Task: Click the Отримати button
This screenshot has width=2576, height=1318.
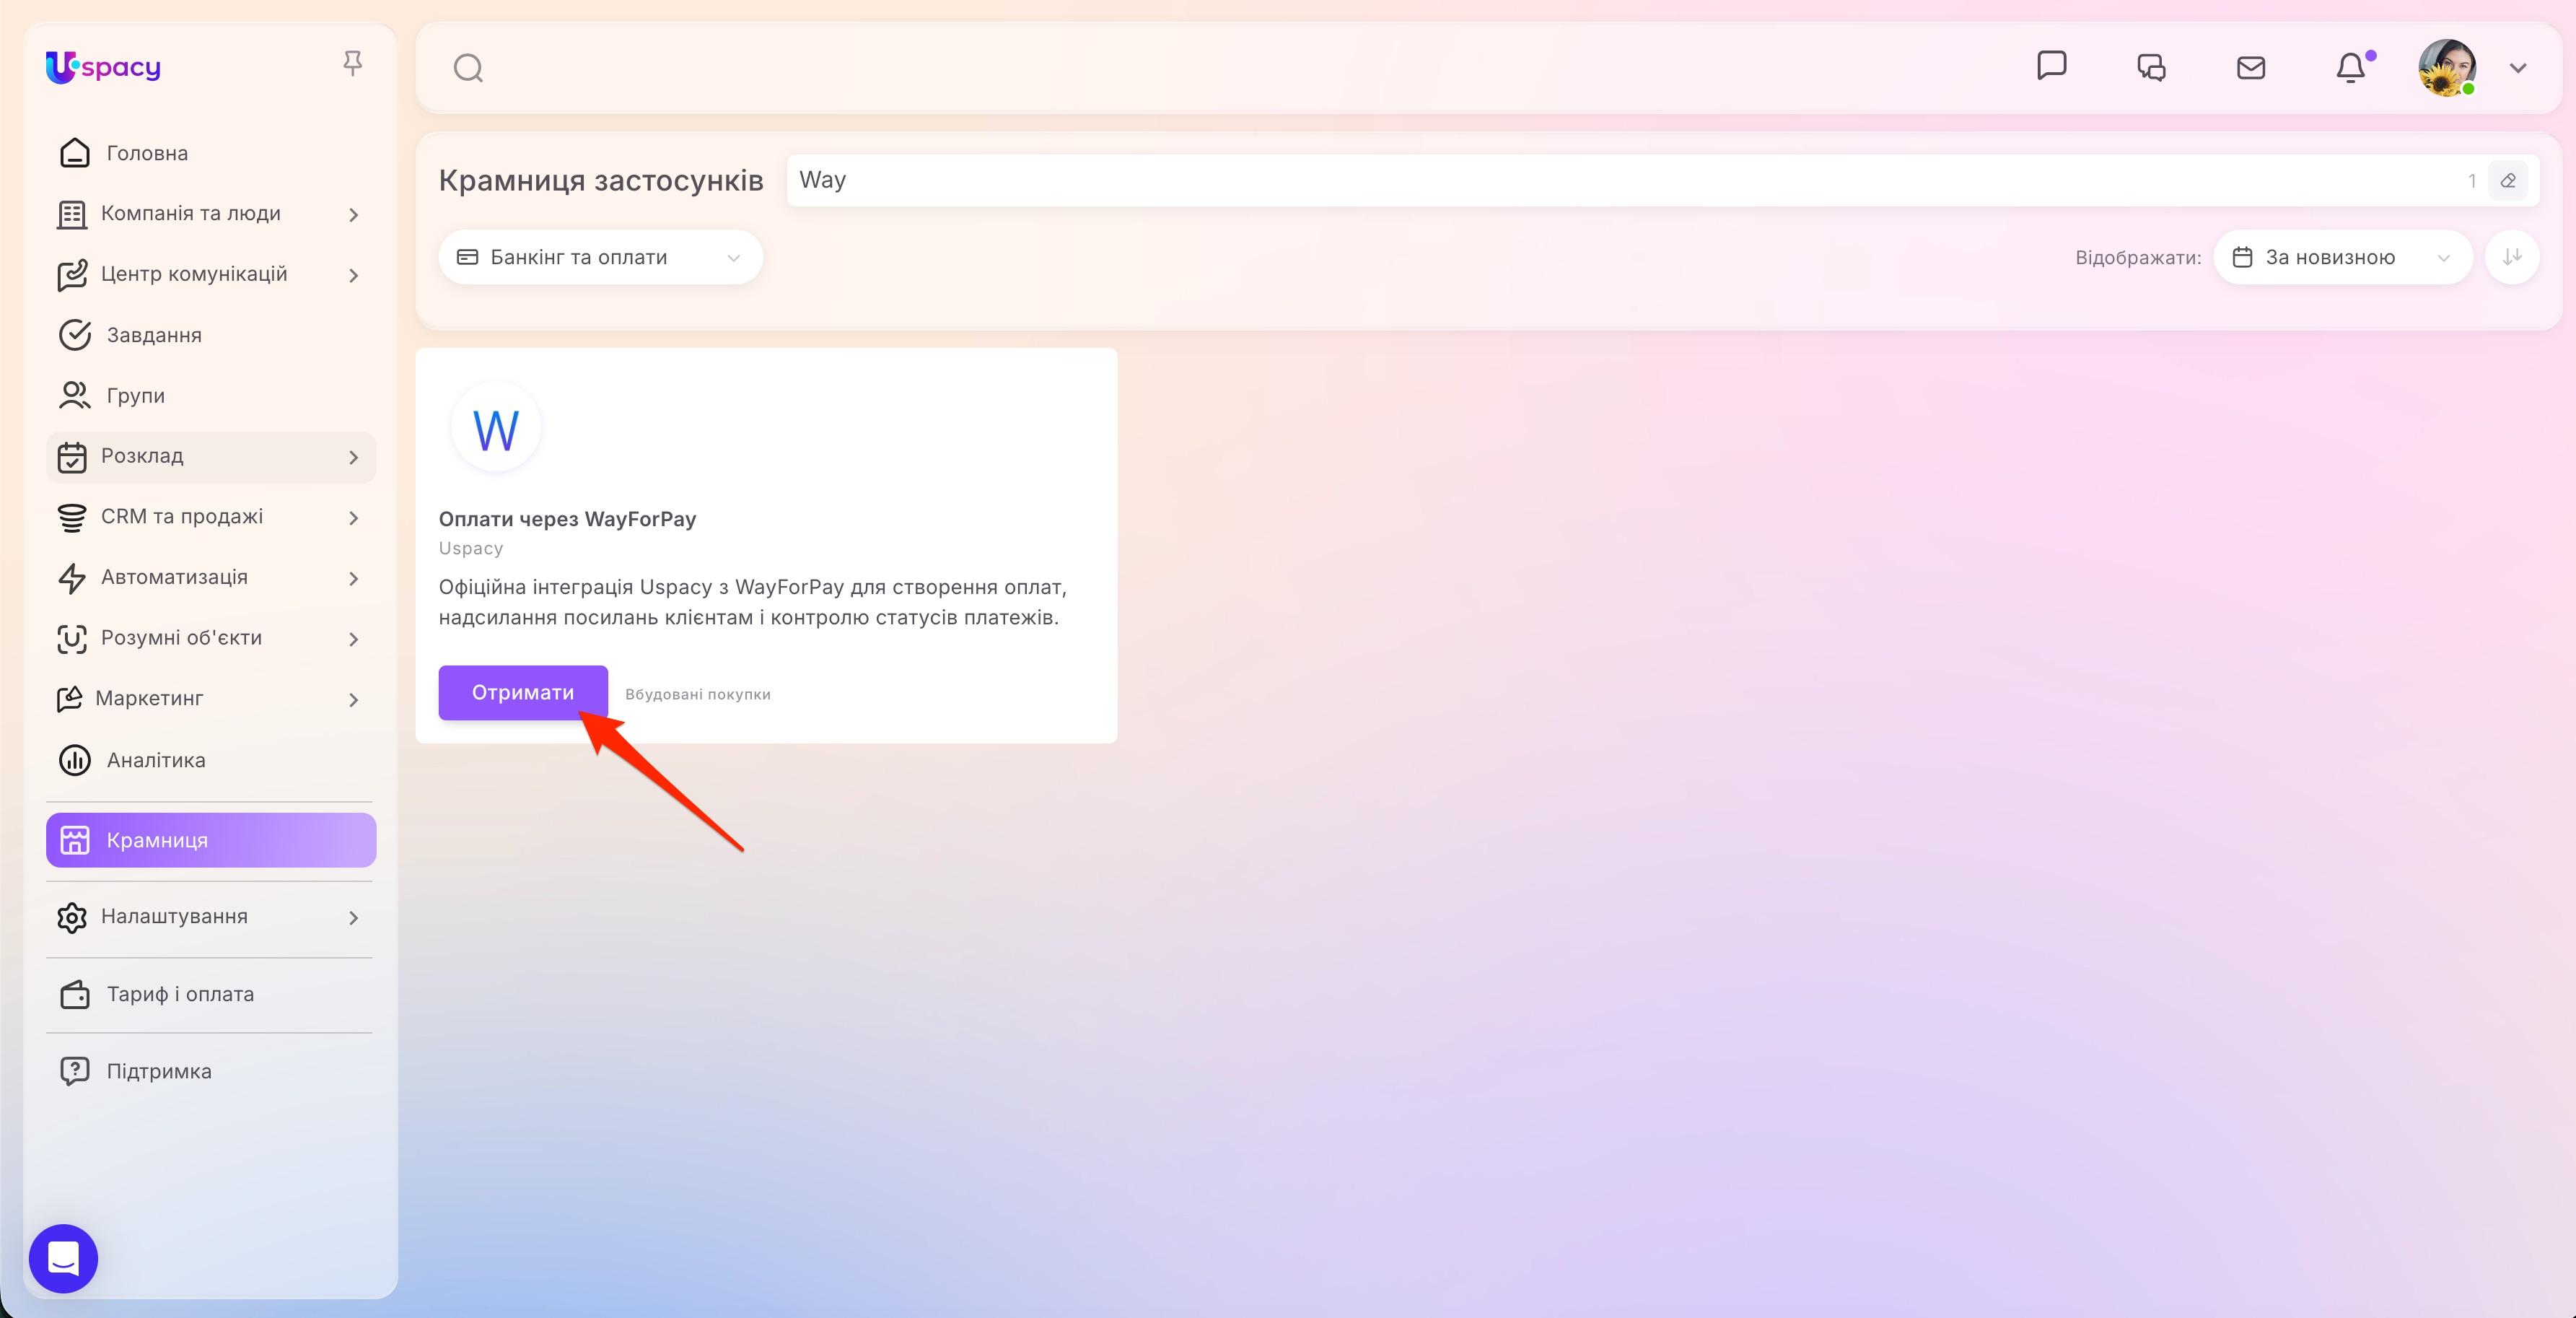Action: point(523,692)
